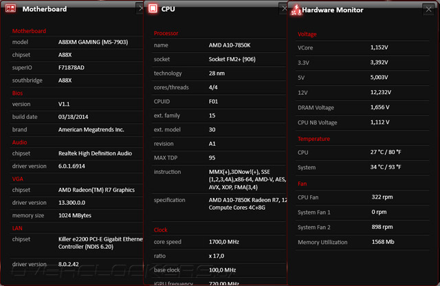Viewport: 440px width, 286px height.
Task: Click ext. model value 30
Action: 212,130
